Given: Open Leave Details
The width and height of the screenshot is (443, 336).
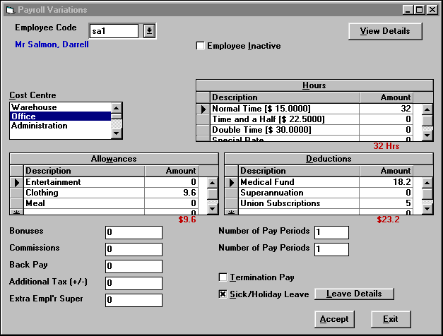Looking at the screenshot, I should pyautogui.click(x=354, y=294).
